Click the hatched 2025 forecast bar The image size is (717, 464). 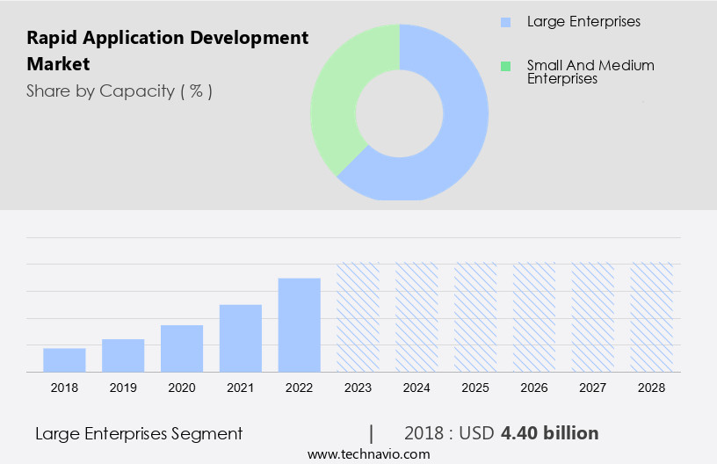click(475, 317)
